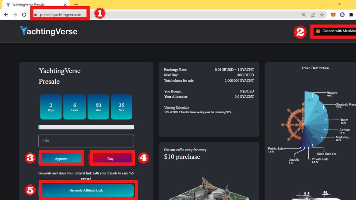
Task: Click the 0.00 purchase amount input field
Action: (86, 141)
